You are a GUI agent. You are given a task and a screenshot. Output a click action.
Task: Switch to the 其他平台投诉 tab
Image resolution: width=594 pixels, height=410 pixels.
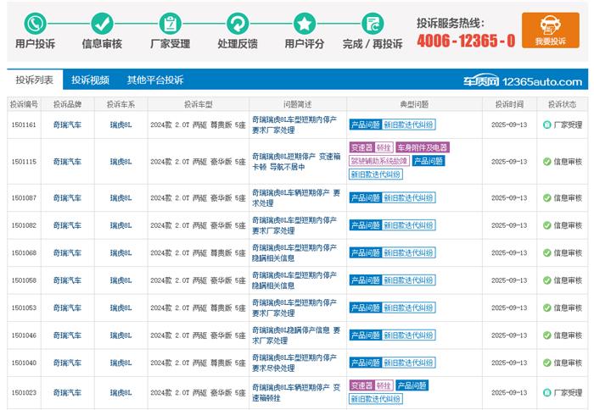point(154,80)
